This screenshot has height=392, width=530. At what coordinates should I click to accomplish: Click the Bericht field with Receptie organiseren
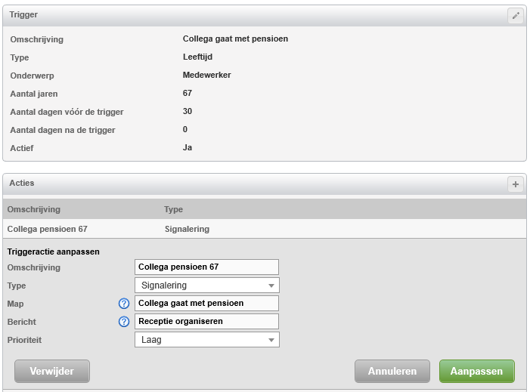[x=206, y=322]
